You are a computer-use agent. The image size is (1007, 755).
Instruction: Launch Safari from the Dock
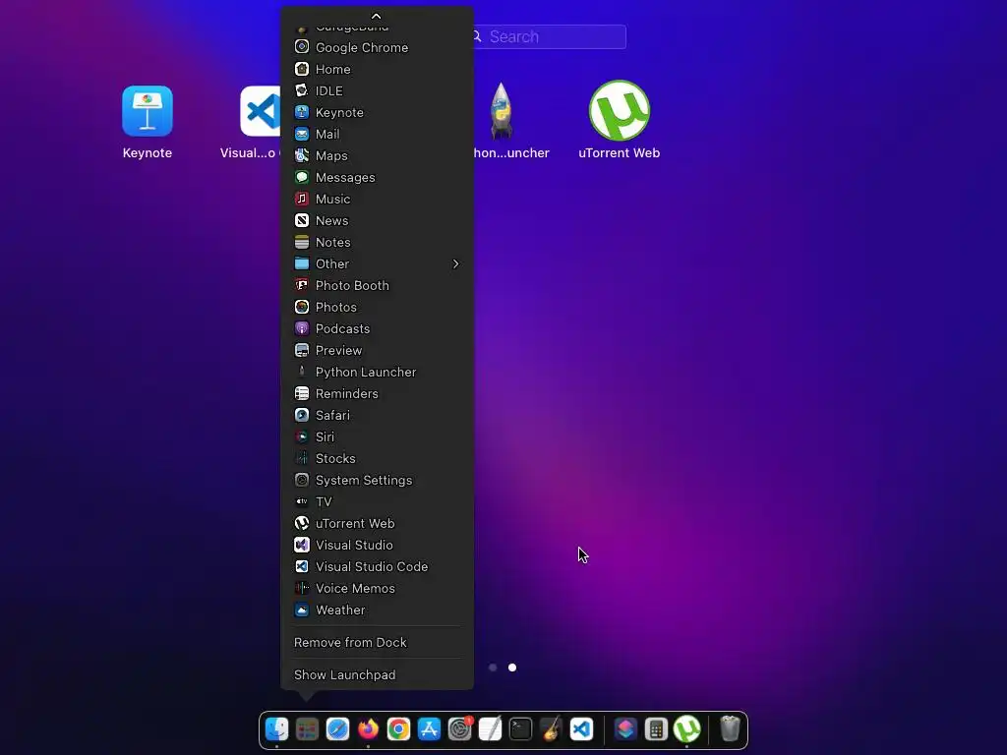pyautogui.click(x=337, y=729)
